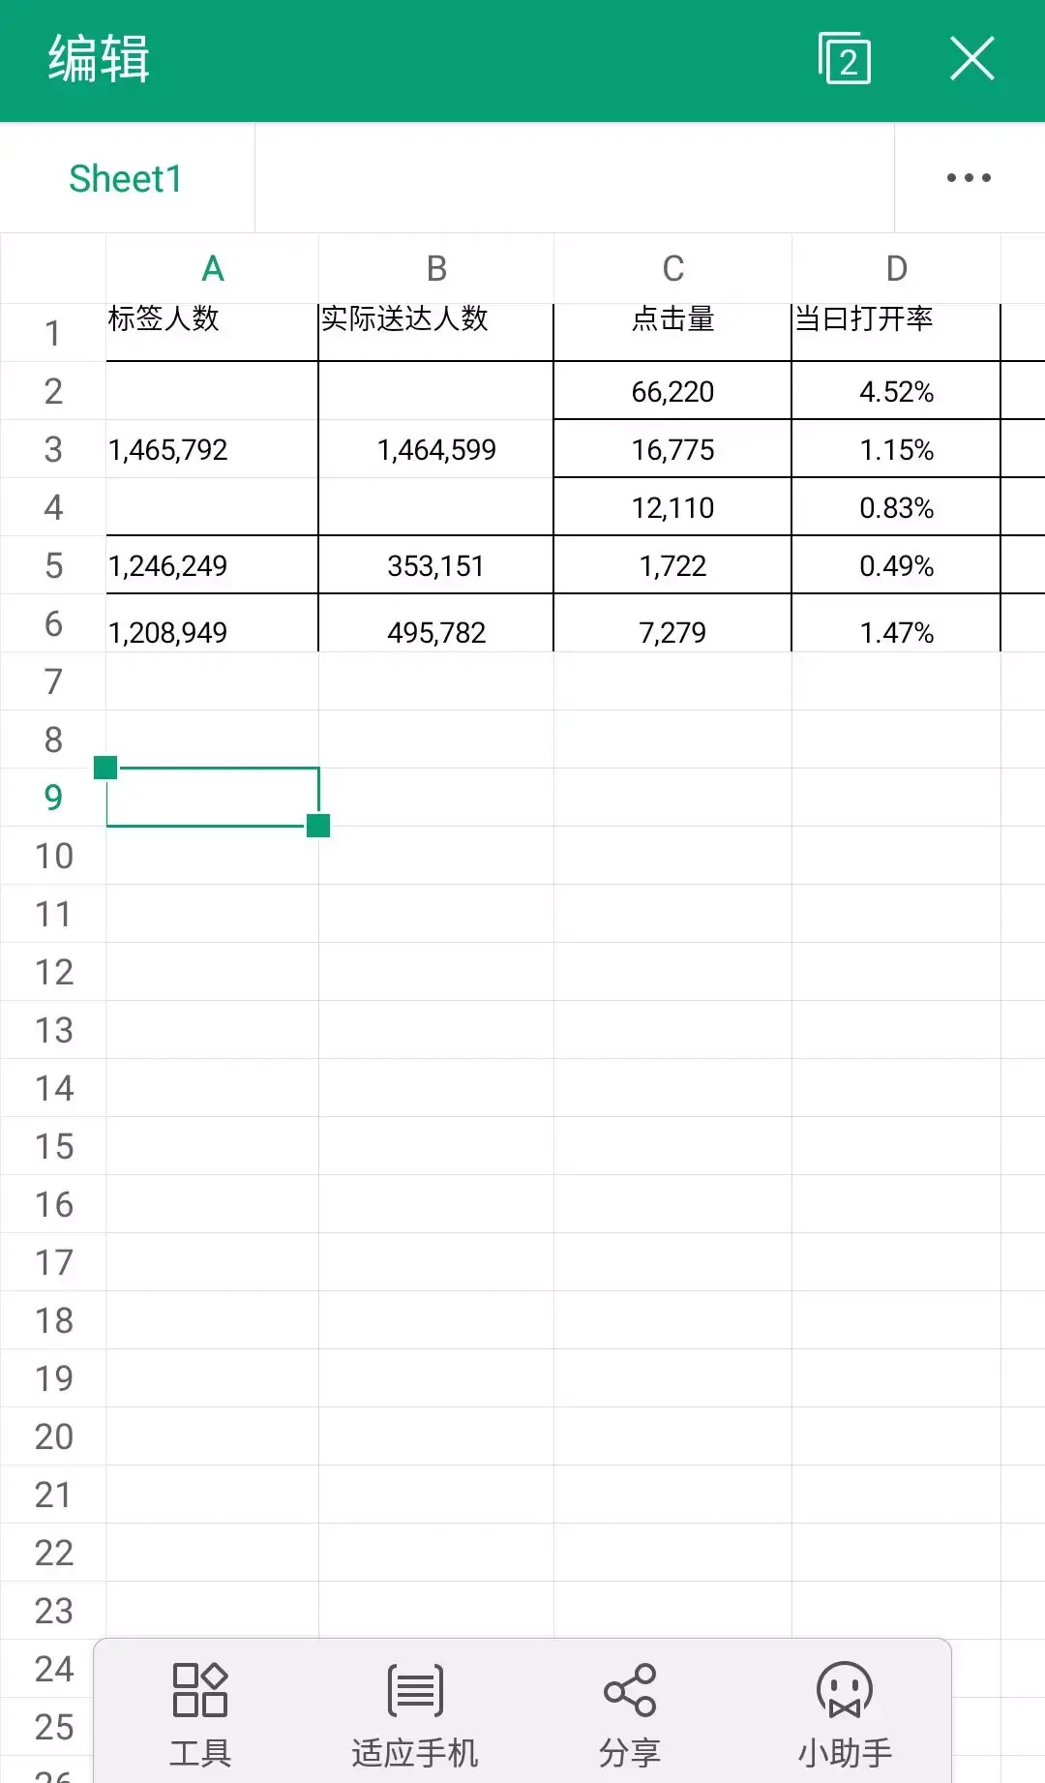Select the cell showing 66,220
The height and width of the screenshot is (1783, 1045).
pyautogui.click(x=672, y=391)
